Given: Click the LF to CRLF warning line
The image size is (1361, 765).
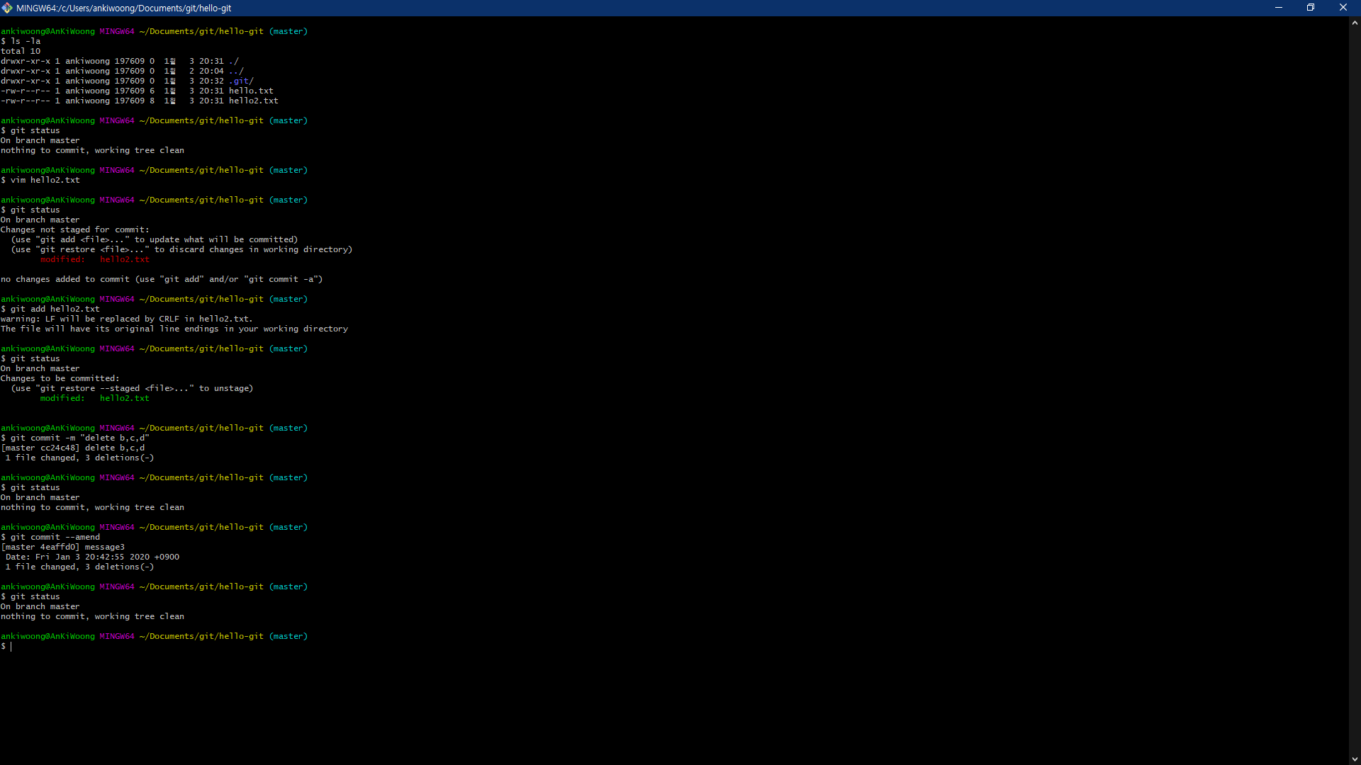Looking at the screenshot, I should [126, 319].
